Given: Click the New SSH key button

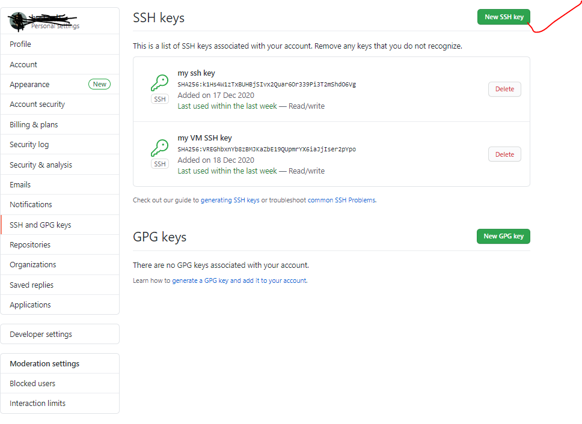Looking at the screenshot, I should [503, 17].
